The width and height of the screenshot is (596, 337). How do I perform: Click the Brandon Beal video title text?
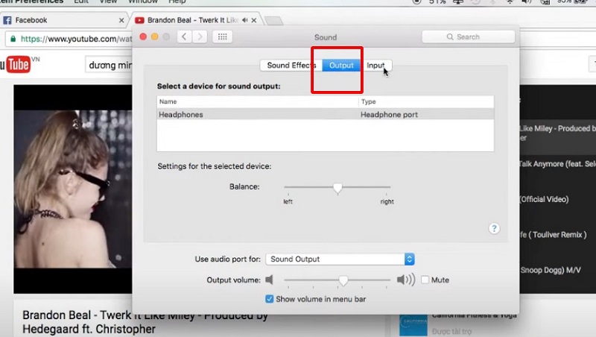point(145,322)
